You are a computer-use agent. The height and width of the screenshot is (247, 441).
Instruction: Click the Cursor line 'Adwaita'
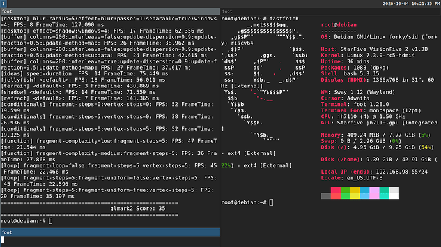point(345,98)
